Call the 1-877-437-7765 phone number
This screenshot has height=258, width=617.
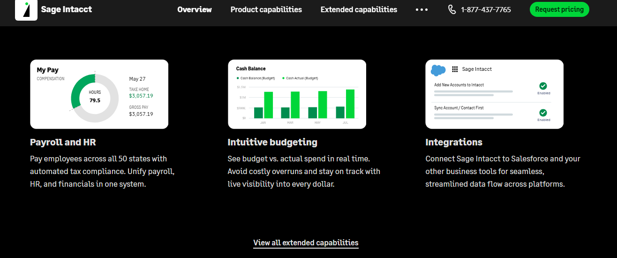[486, 9]
